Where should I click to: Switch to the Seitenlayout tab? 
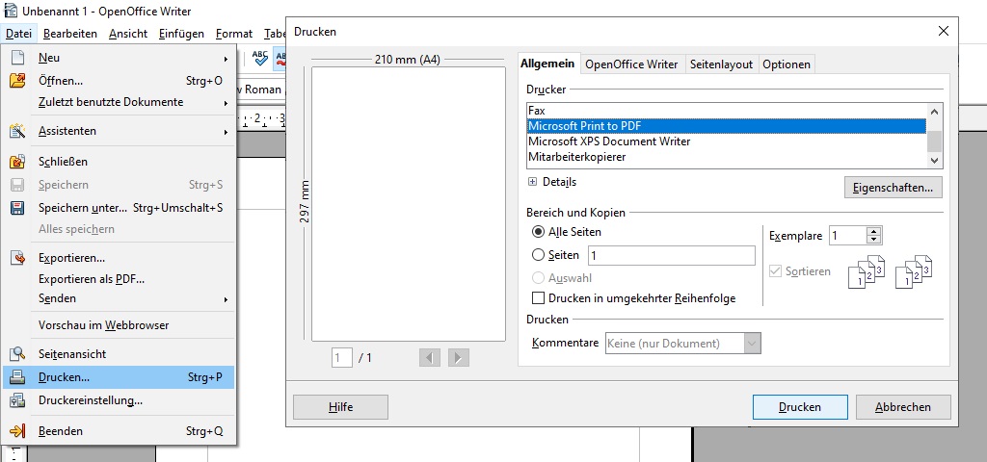pos(721,64)
